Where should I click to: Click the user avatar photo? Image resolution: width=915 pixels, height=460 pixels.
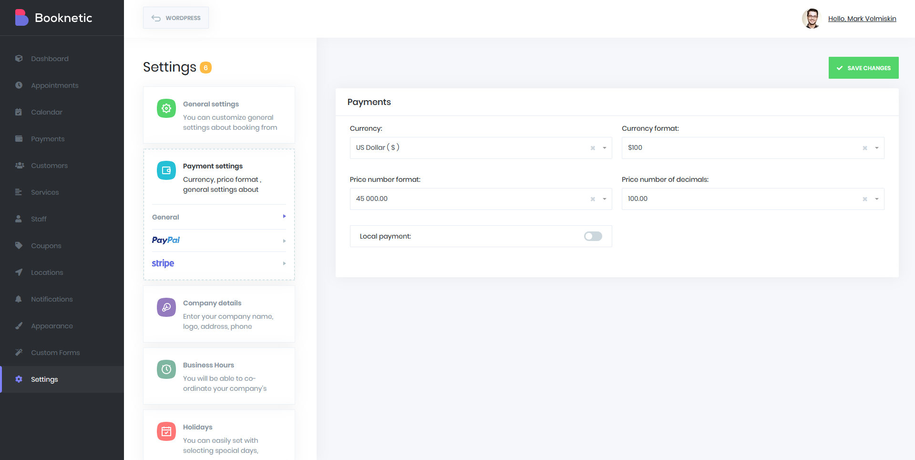(x=811, y=19)
